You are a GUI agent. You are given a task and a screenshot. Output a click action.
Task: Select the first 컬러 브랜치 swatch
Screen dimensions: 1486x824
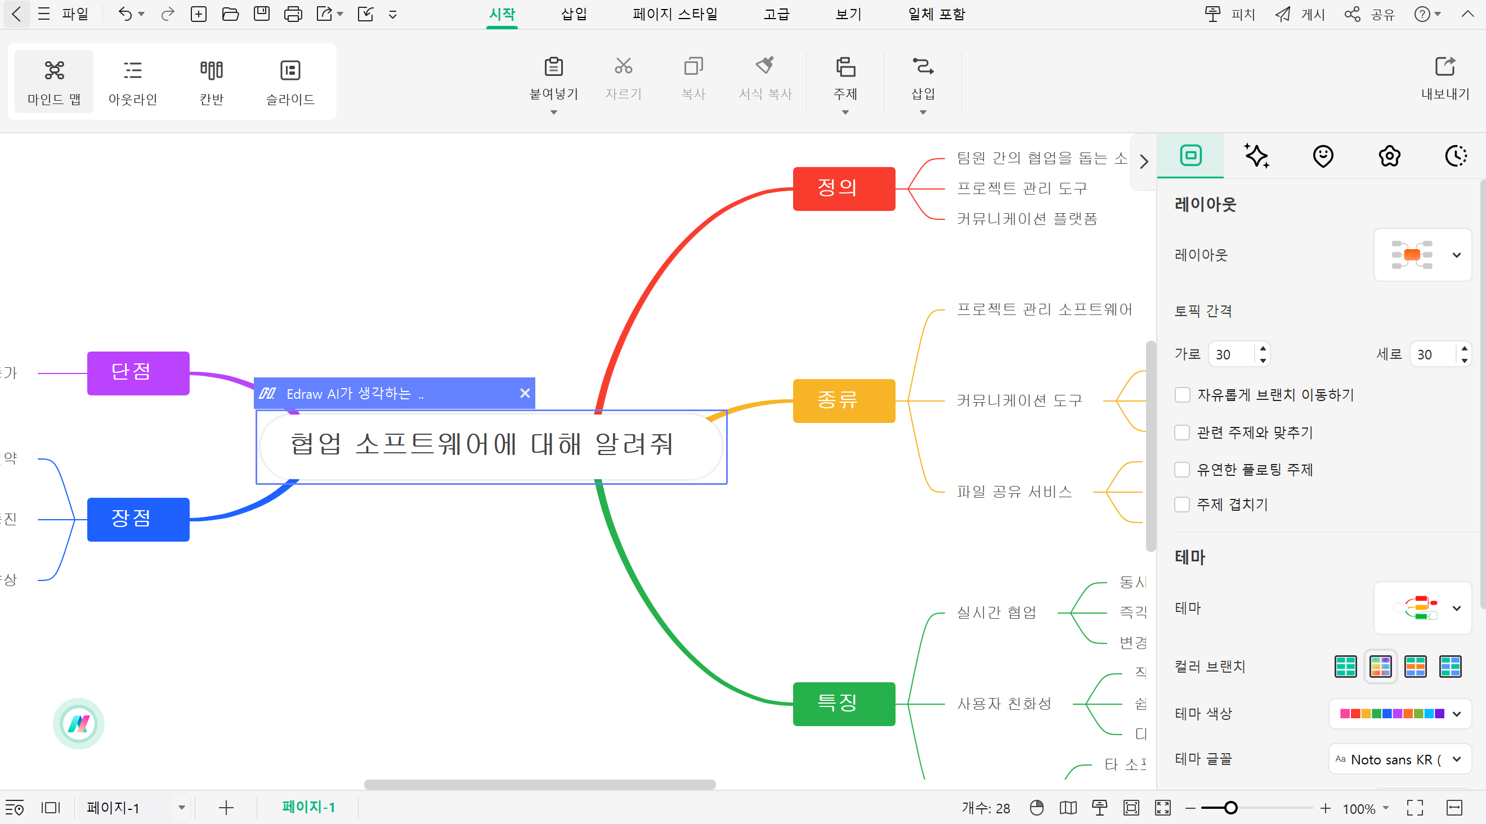click(x=1346, y=667)
